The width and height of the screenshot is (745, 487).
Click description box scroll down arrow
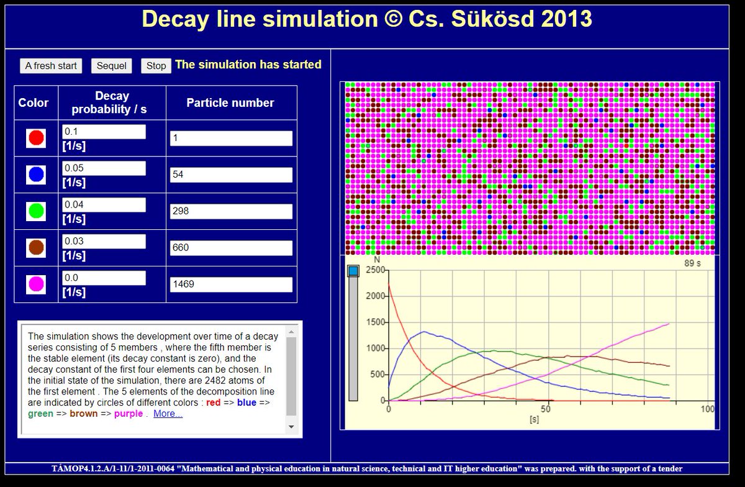pyautogui.click(x=291, y=427)
